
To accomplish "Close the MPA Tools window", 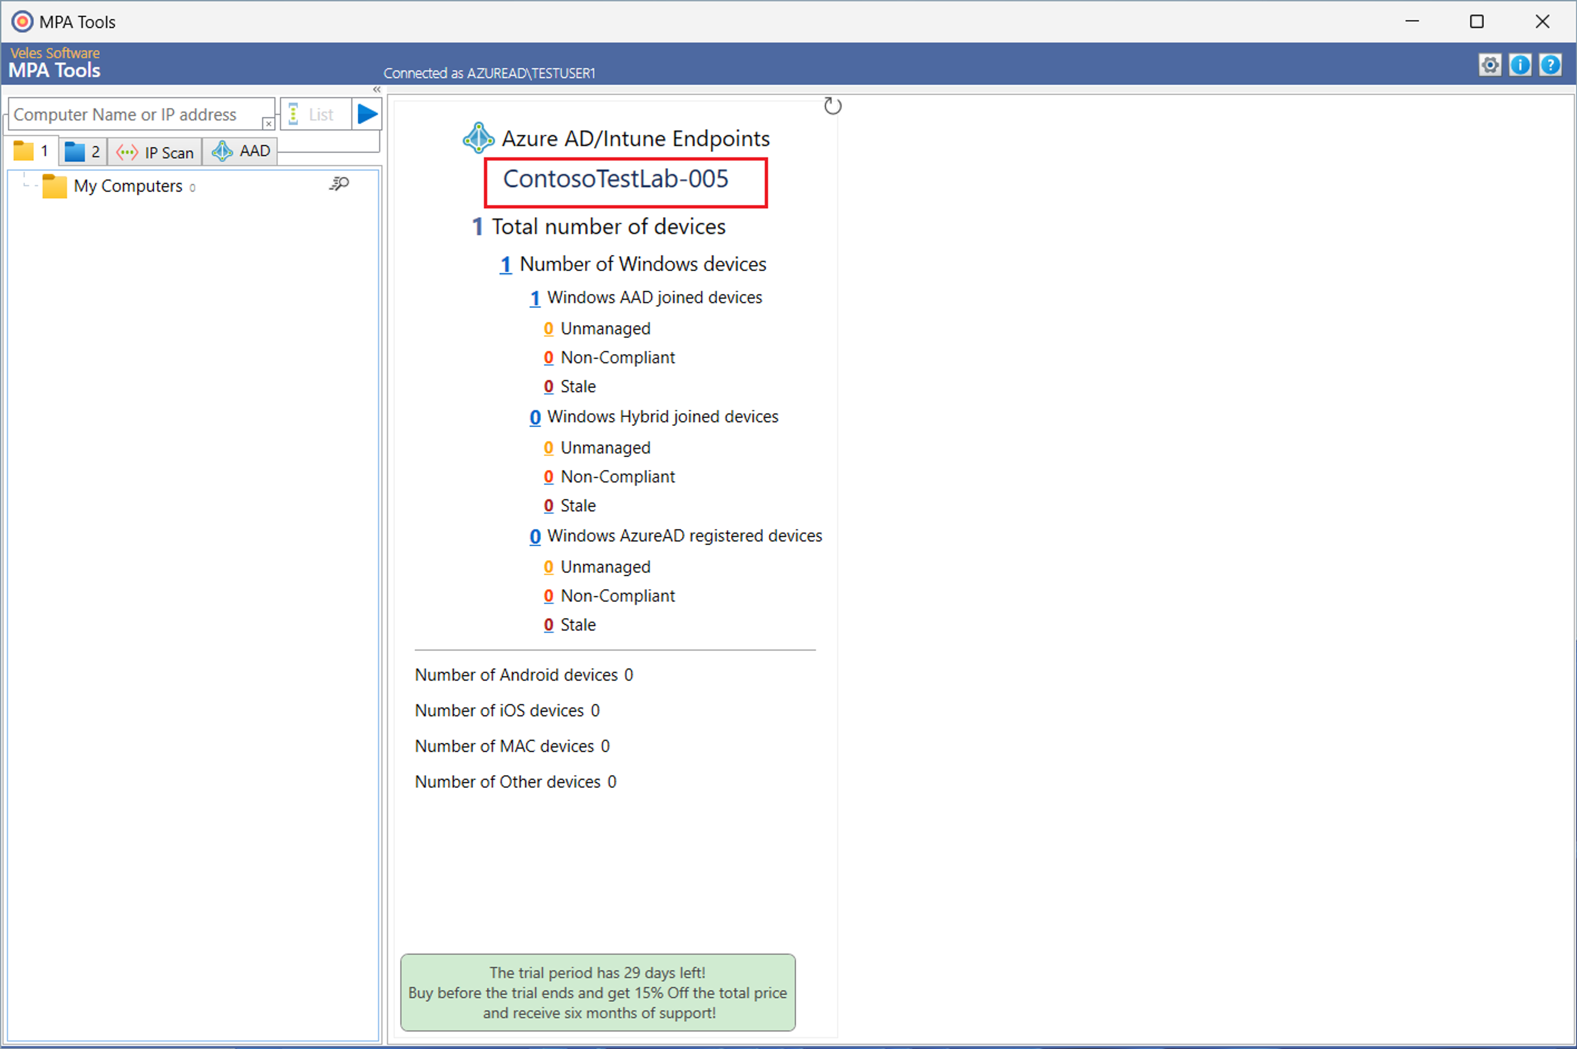I will [1542, 21].
